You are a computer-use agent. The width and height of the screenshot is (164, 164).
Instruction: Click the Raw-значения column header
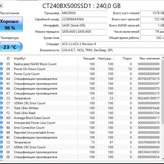click(147, 58)
